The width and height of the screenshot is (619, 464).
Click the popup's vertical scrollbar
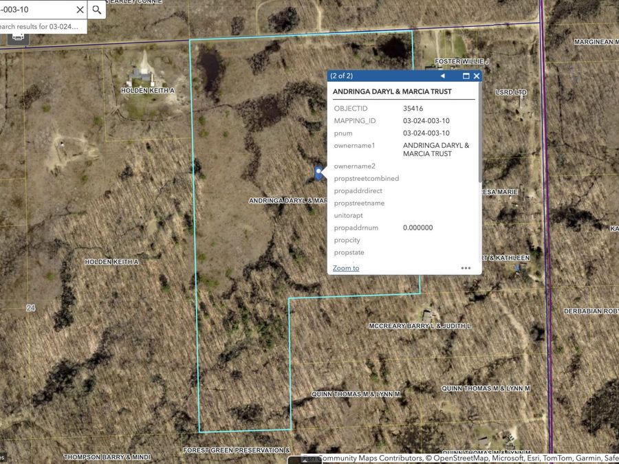pyautogui.click(x=480, y=134)
